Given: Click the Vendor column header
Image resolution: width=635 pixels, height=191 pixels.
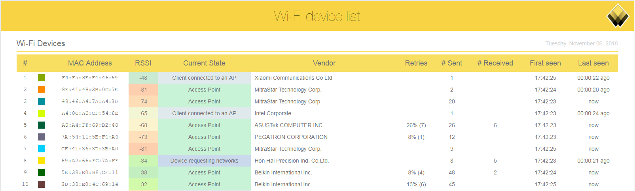Looking at the screenshot, I should pos(324,63).
